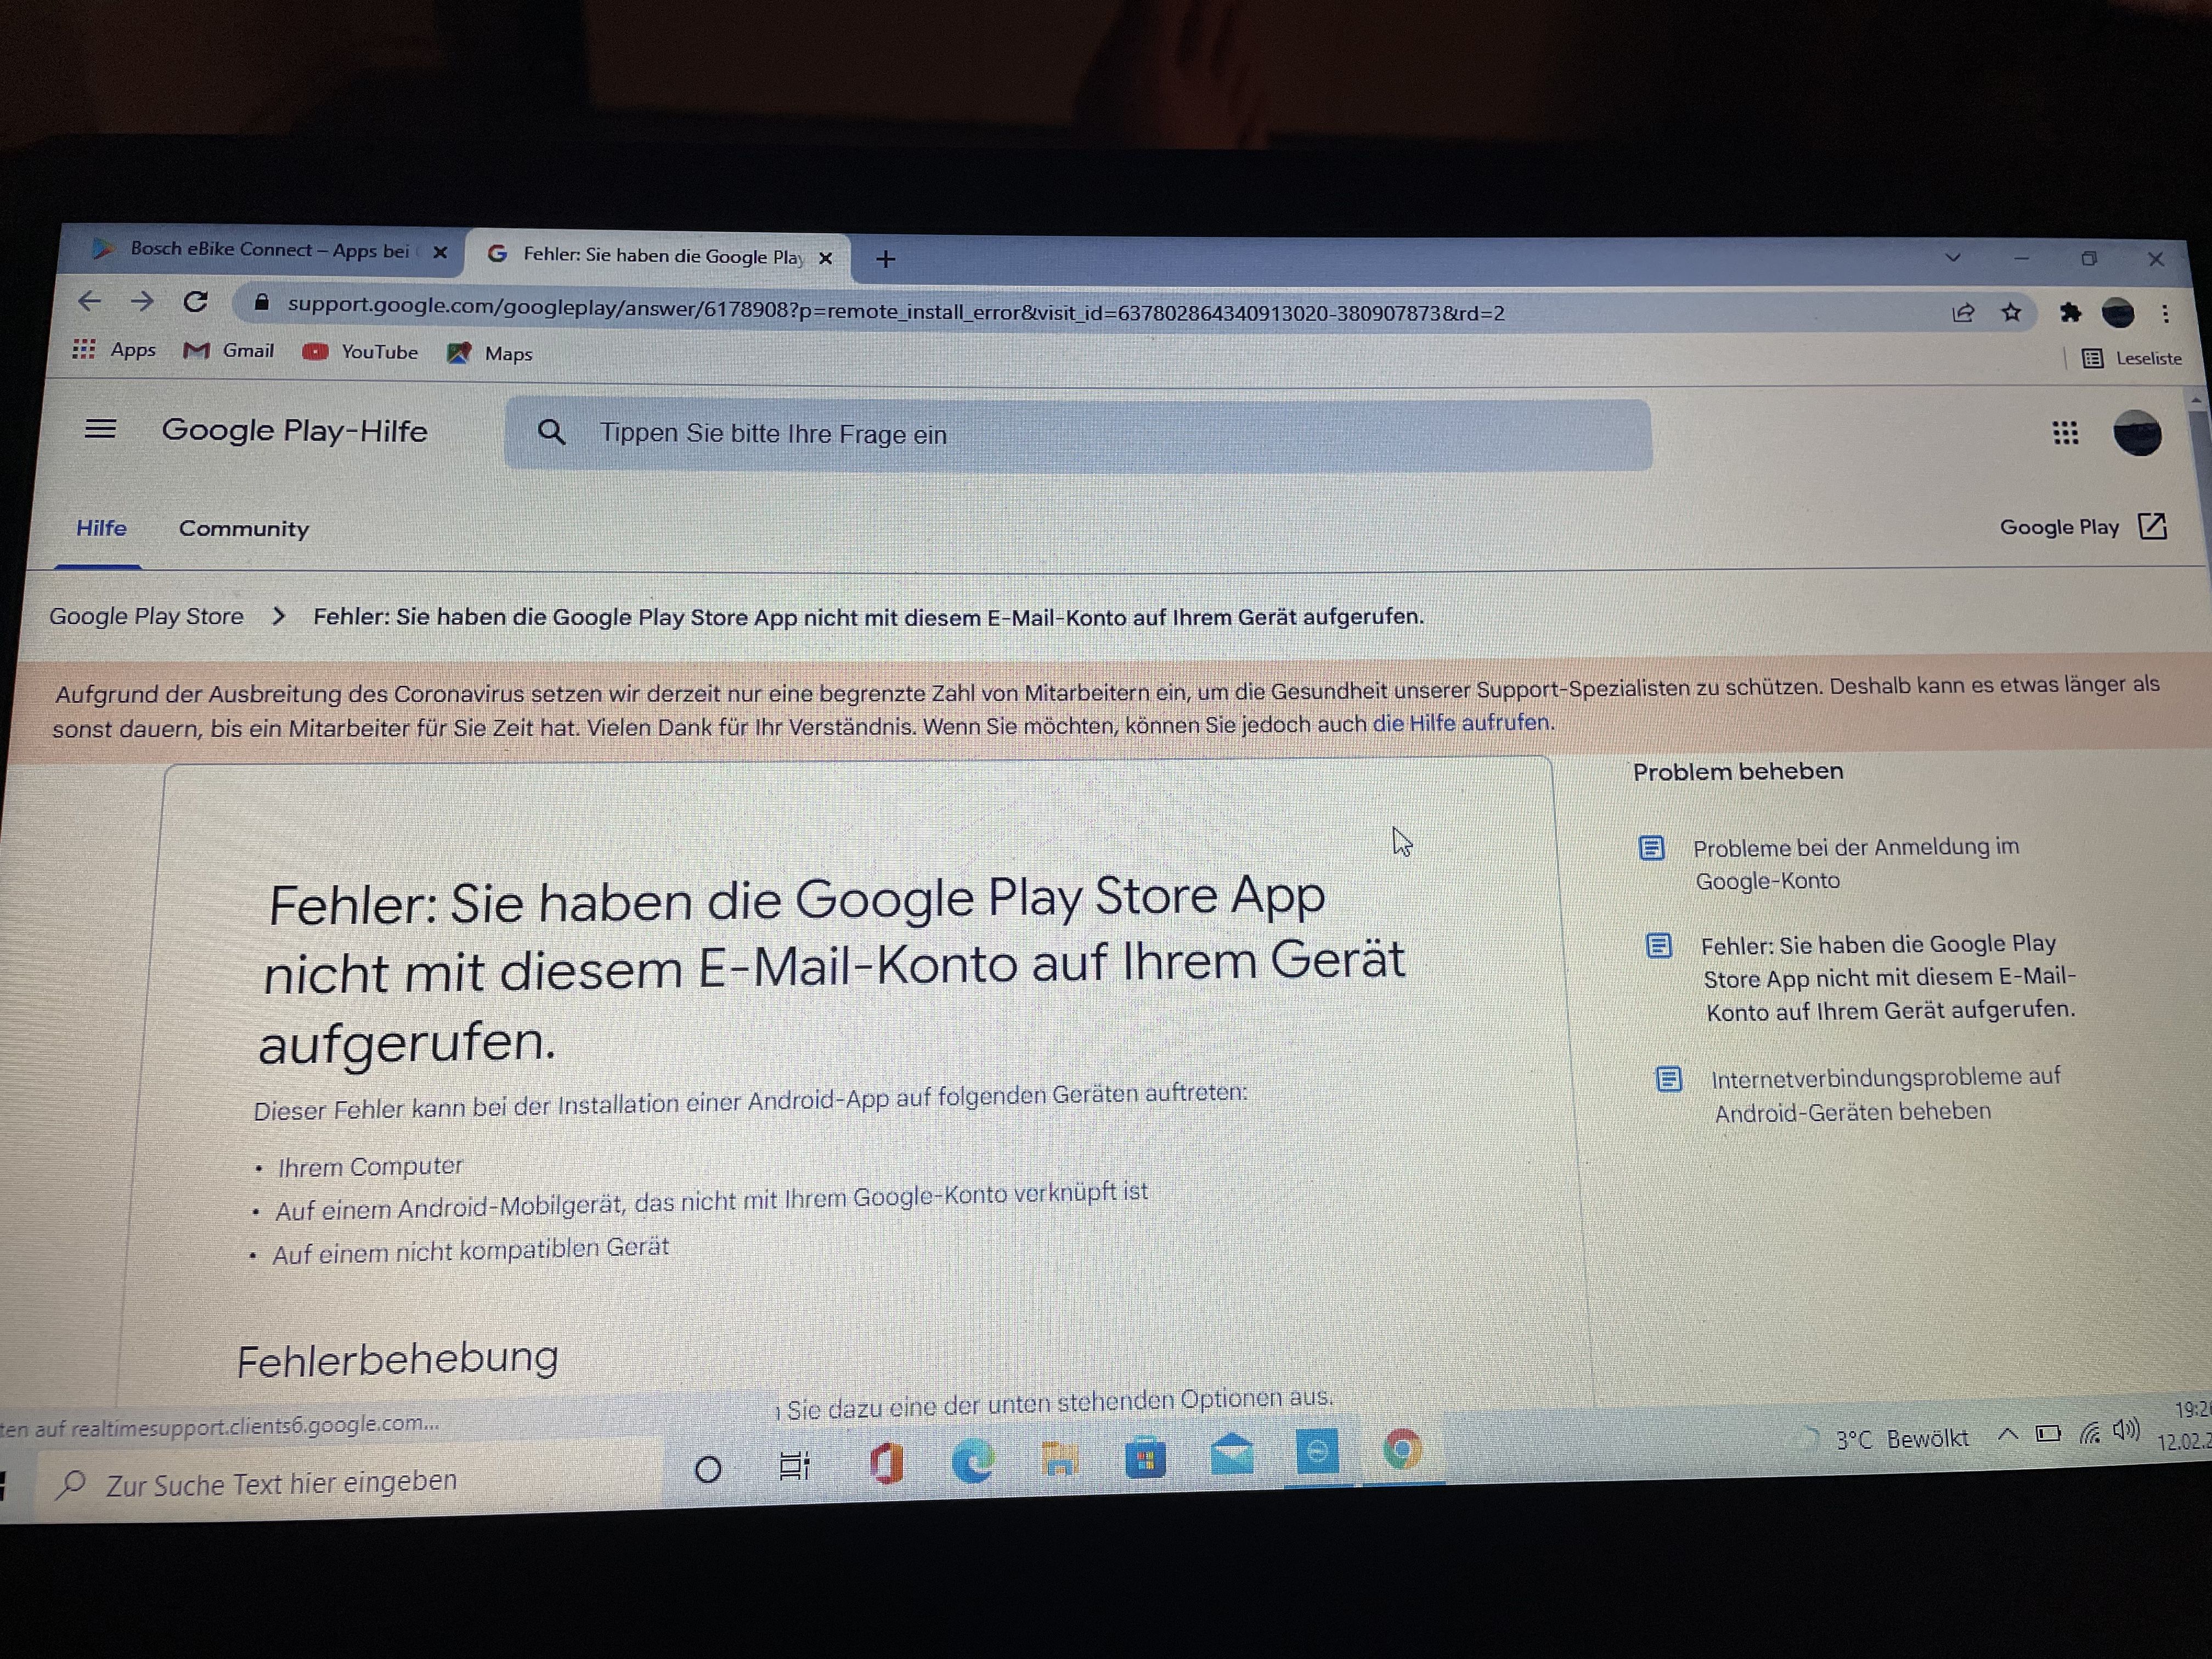Viewport: 2212px width, 1659px height.
Task: Go back with the browser back arrow
Action: click(89, 300)
